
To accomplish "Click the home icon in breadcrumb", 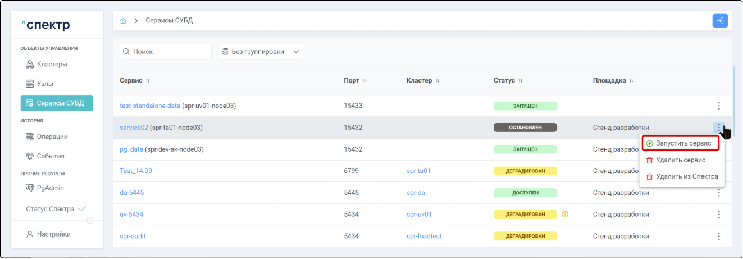I will 123,21.
